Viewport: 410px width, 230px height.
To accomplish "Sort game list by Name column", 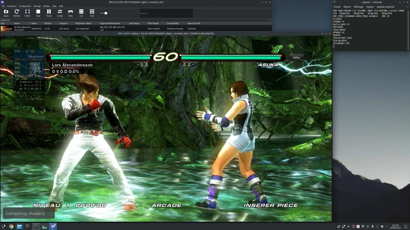I will pos(17,23).
